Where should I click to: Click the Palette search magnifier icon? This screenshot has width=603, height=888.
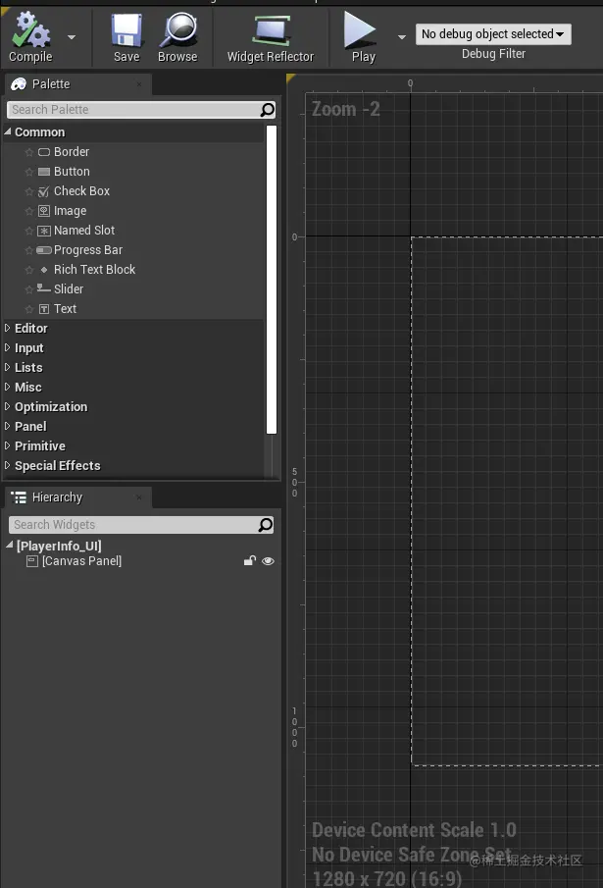(x=268, y=109)
